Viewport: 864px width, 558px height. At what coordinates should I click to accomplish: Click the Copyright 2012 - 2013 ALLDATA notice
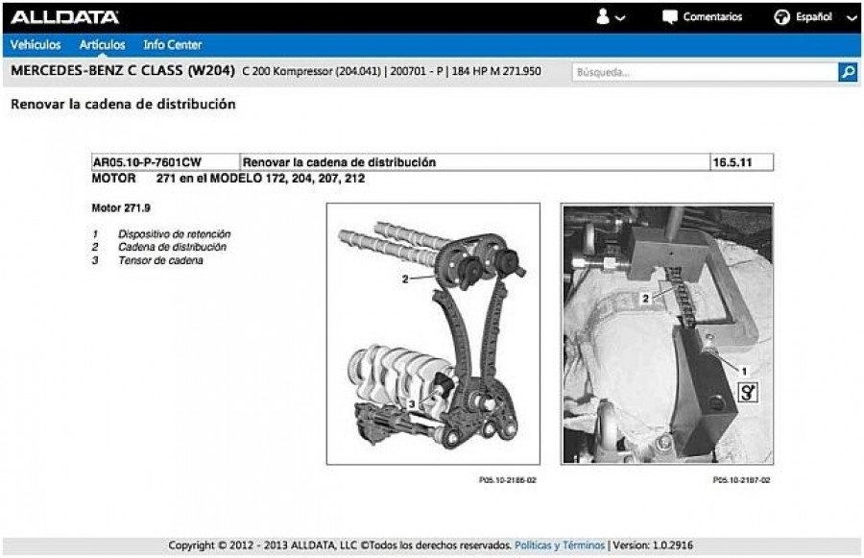340,546
